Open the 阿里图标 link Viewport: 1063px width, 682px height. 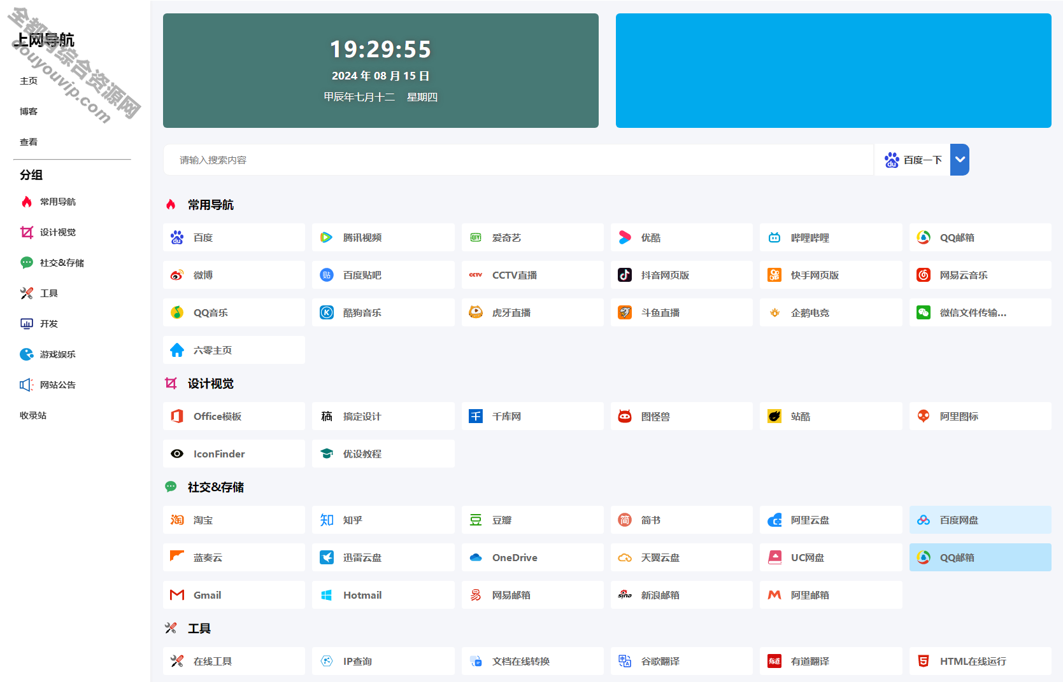(x=980, y=416)
